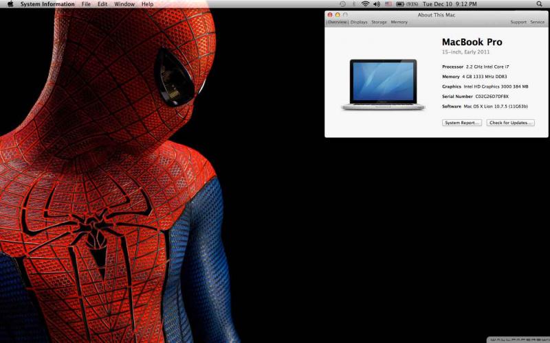Open the volume control in the menu bar
The height and width of the screenshot is (343, 550).
(377, 4)
